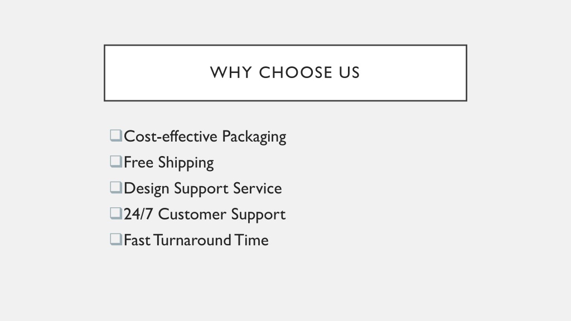The width and height of the screenshot is (571, 321).
Task: Click the 24/7 text in fourth bullet
Action: pos(138,214)
